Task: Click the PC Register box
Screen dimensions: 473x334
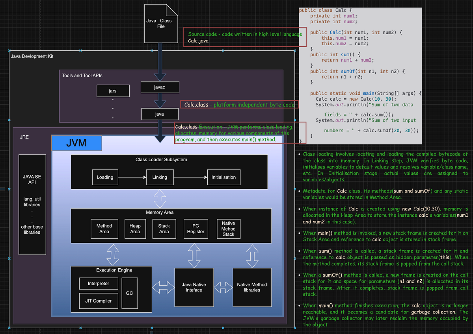Action: (196, 229)
